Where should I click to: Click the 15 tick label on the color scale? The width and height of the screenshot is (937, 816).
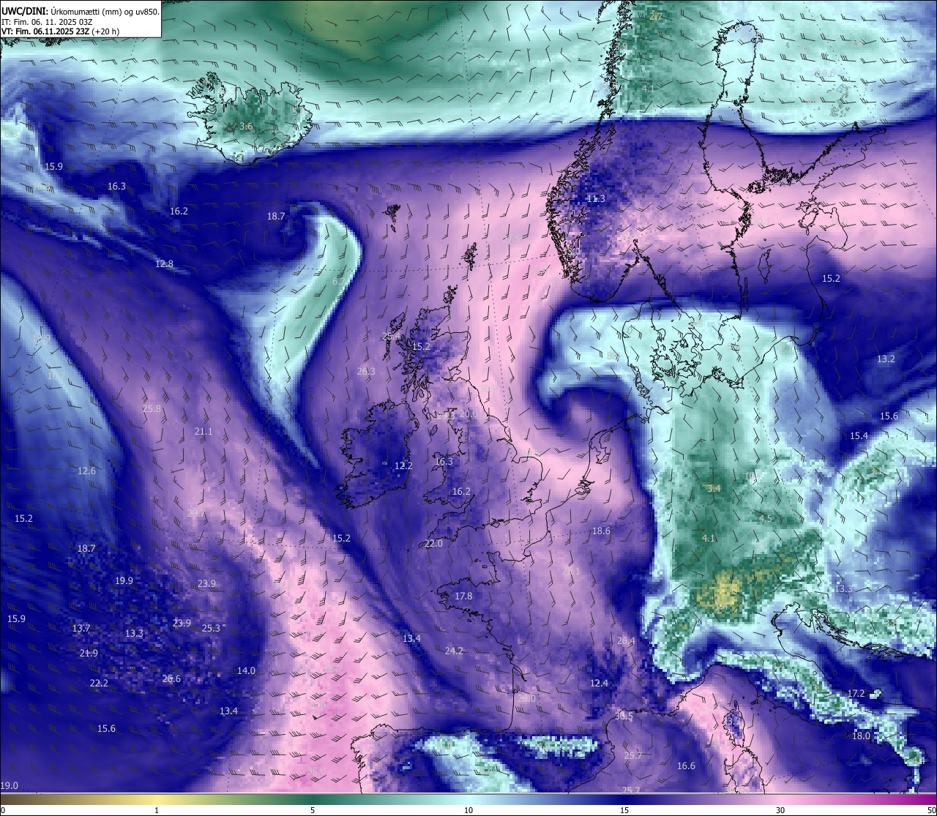coord(624,810)
